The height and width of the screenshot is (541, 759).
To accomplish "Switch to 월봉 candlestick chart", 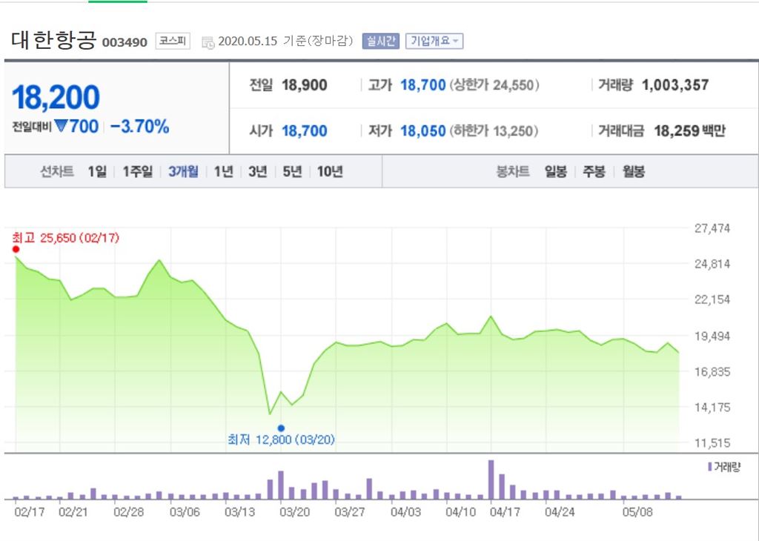I will coord(634,171).
